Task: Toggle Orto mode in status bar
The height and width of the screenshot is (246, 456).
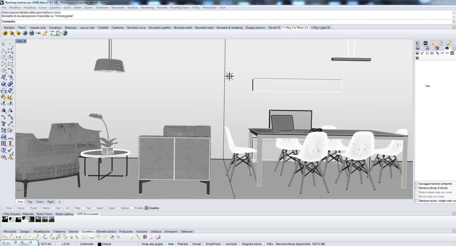Action: click(x=171, y=244)
